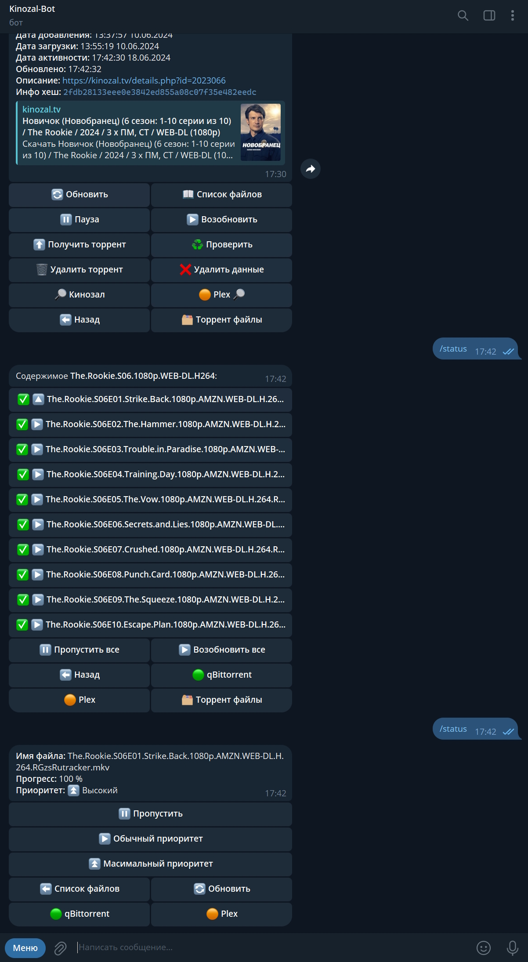Open the Кинозал search button
The width and height of the screenshot is (528, 962).
coord(79,294)
